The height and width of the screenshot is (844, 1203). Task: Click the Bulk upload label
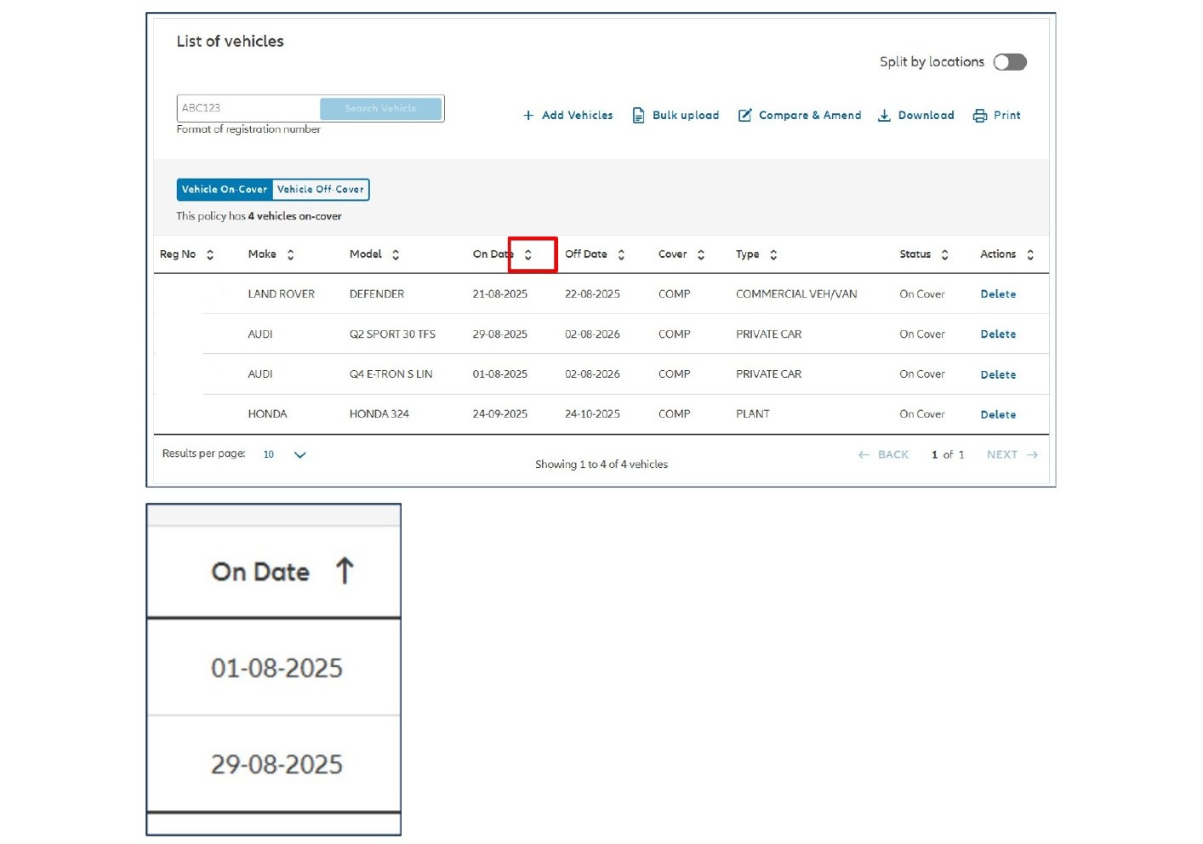[686, 116]
